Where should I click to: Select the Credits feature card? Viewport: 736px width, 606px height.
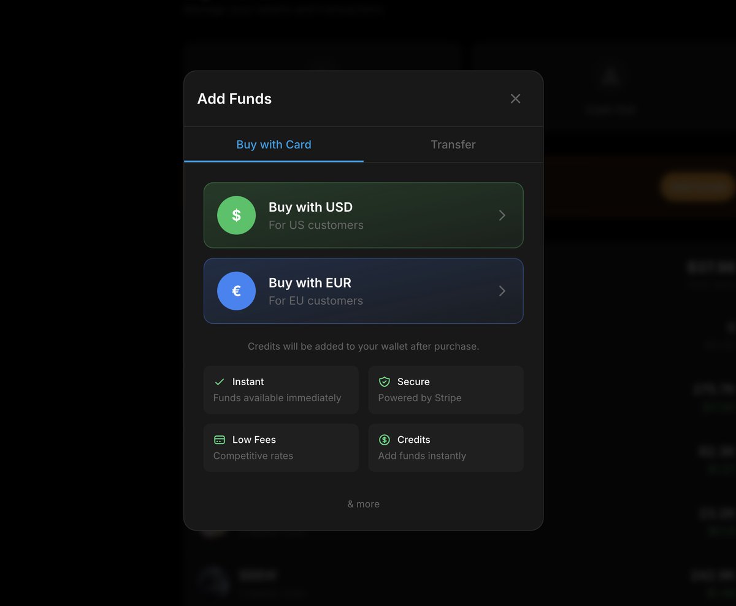click(446, 448)
